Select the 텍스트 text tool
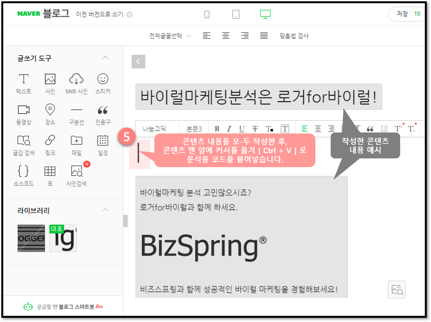431x322 pixels. (x=24, y=84)
